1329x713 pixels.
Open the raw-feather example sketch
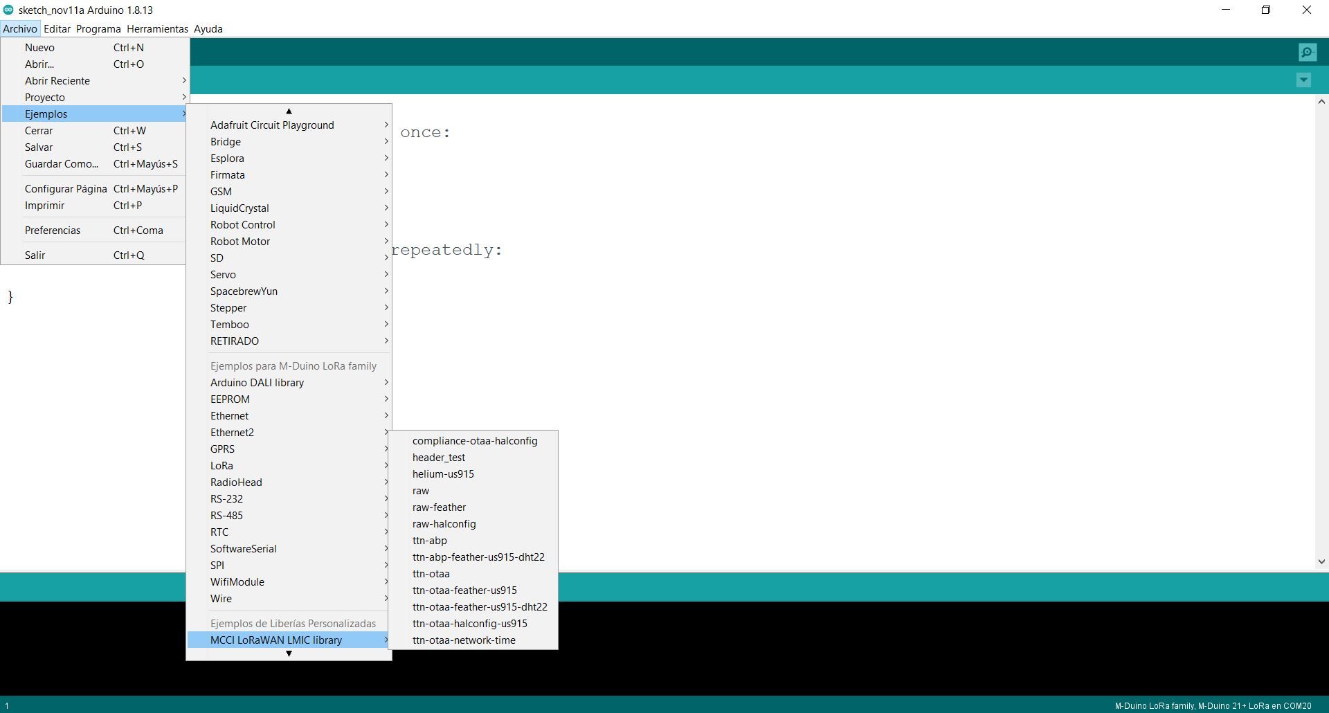[x=439, y=507]
